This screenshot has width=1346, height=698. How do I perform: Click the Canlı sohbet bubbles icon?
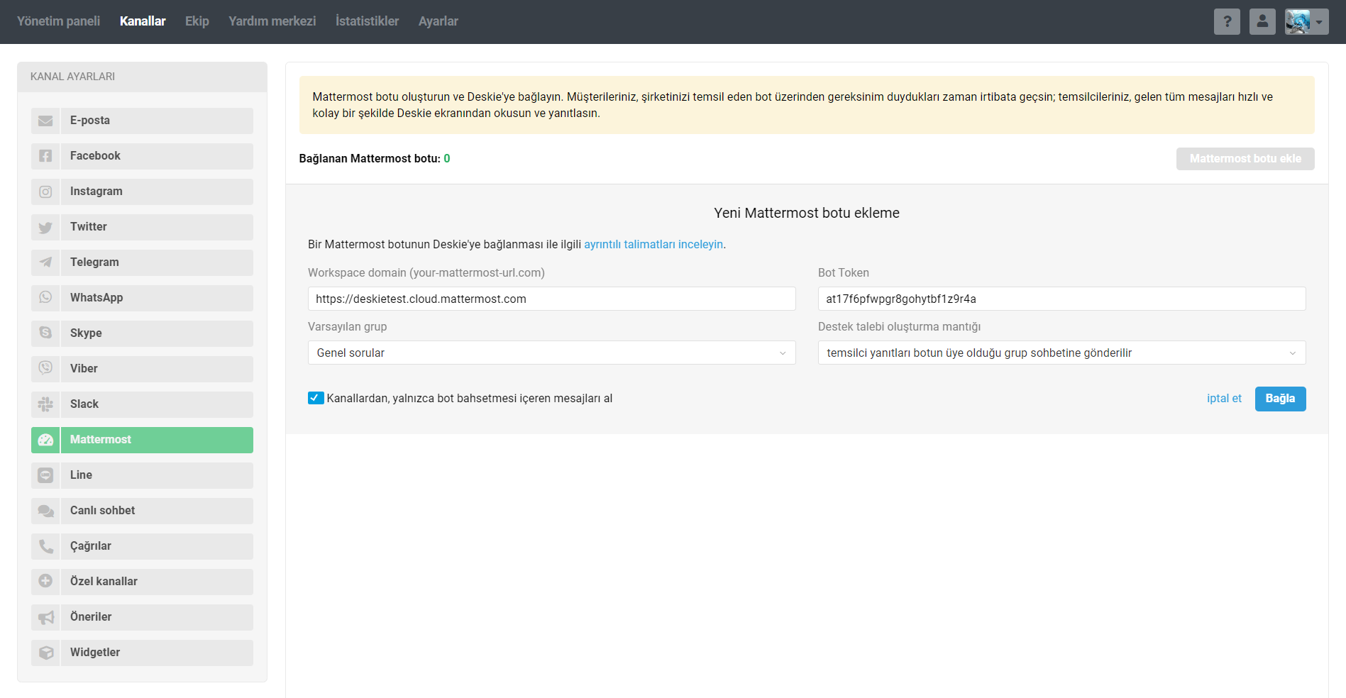pyautogui.click(x=45, y=511)
